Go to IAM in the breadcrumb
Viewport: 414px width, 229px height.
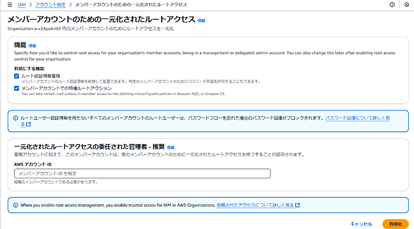(x=22, y=5)
